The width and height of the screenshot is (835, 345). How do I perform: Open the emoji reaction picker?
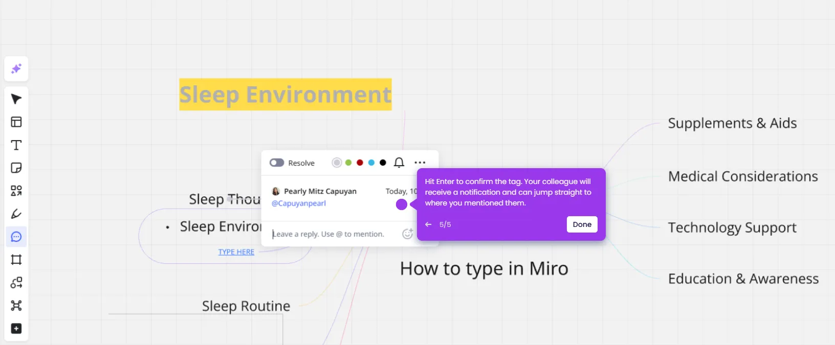click(408, 234)
